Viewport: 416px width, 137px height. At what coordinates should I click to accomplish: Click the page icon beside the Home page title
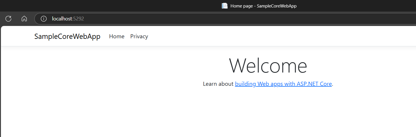(225, 6)
